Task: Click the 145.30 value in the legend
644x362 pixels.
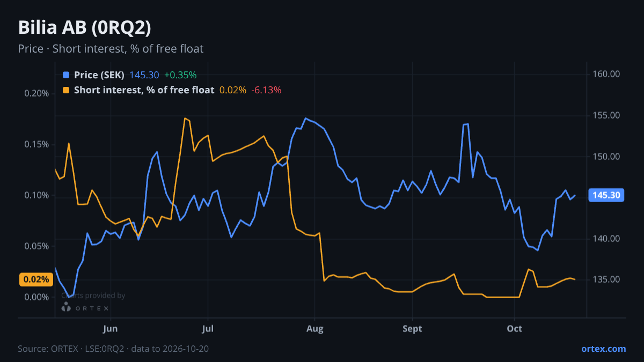Action: (x=144, y=75)
